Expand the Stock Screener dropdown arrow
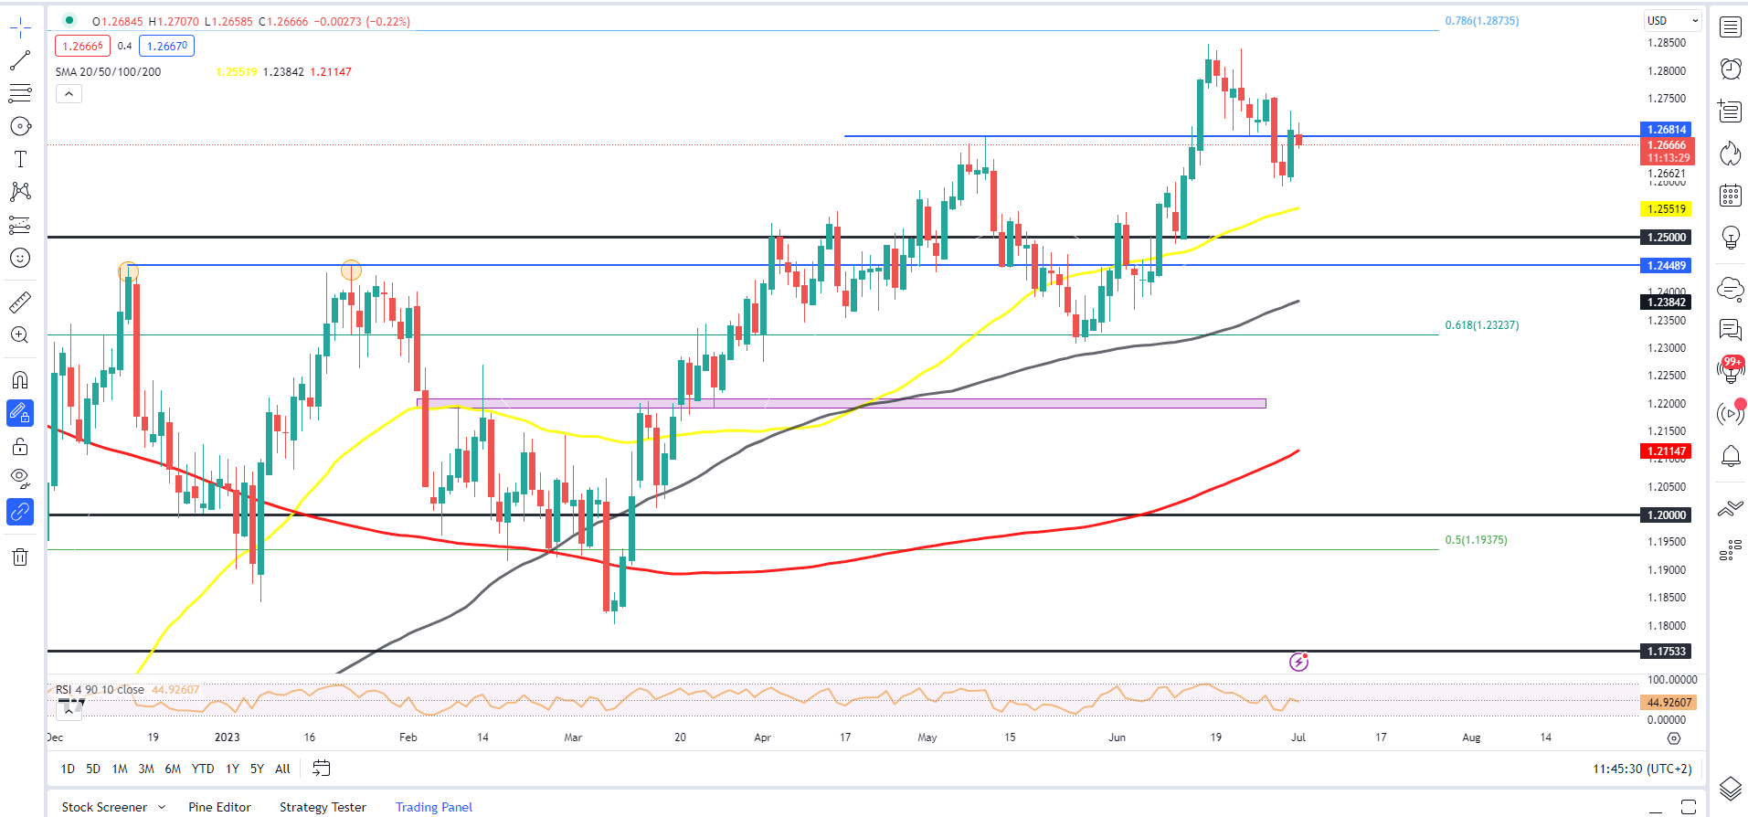 pyautogui.click(x=162, y=807)
